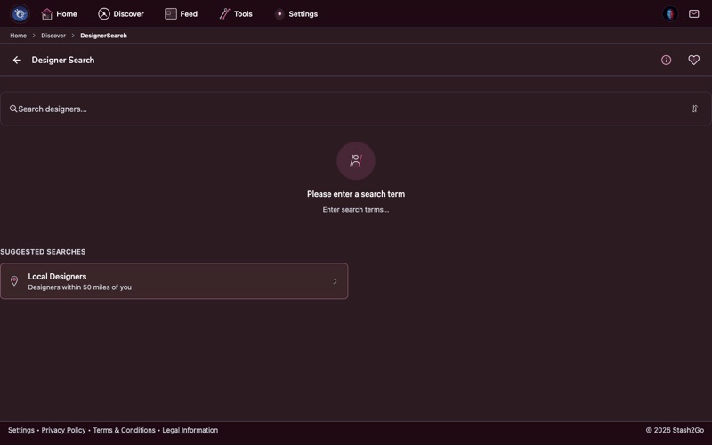Screen dimensions: 712x445
Task: Go back using the arrow icon
Action: pyautogui.click(x=17, y=60)
